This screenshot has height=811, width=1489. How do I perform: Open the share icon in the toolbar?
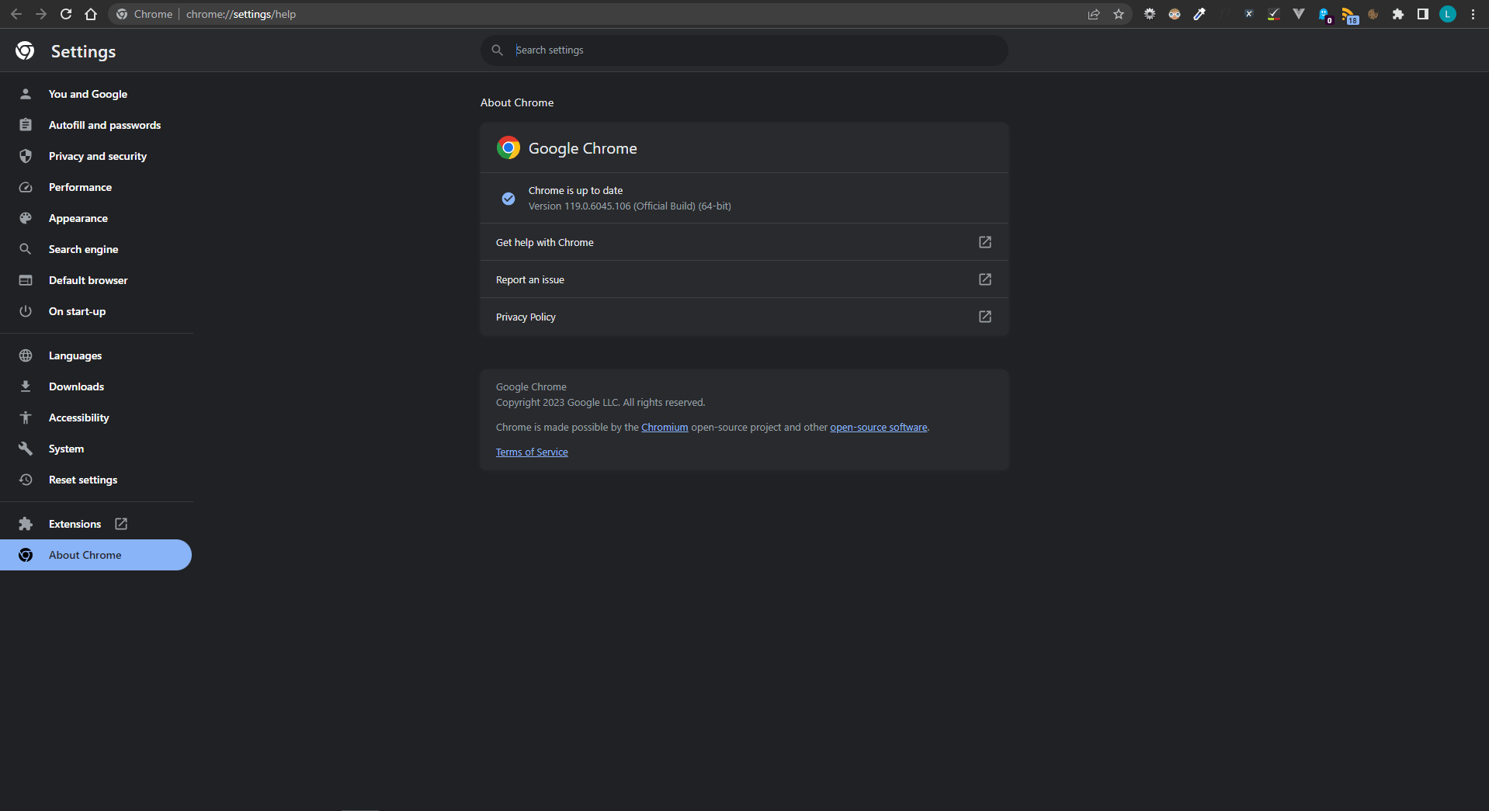click(x=1094, y=14)
